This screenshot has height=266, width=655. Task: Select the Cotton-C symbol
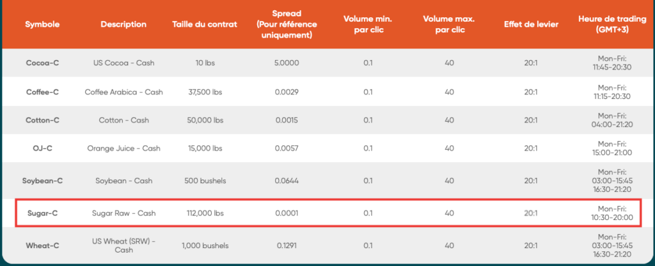(43, 120)
